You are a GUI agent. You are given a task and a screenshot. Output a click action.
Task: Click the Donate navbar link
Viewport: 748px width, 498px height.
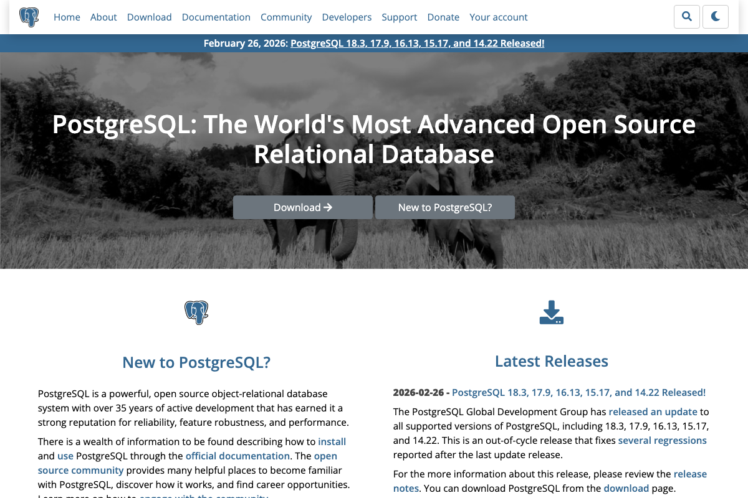(443, 17)
